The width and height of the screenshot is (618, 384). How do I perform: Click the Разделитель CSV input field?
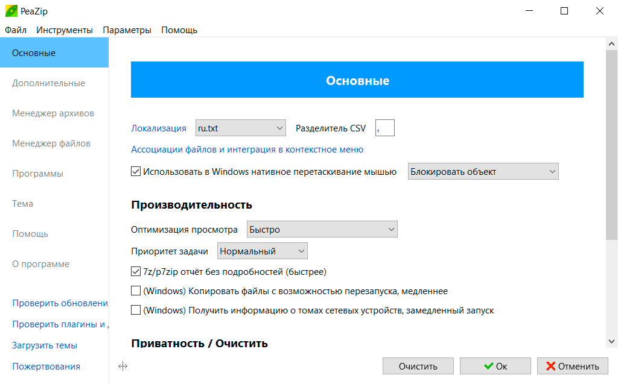coord(385,128)
